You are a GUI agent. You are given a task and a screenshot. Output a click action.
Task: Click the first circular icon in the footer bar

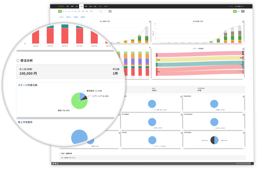tap(53, 164)
